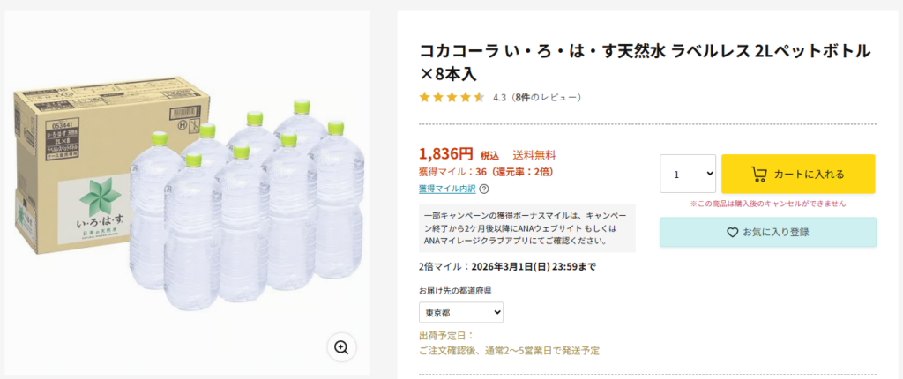Click the question mark help icon
The width and height of the screenshot is (903, 379).
pyautogui.click(x=484, y=189)
